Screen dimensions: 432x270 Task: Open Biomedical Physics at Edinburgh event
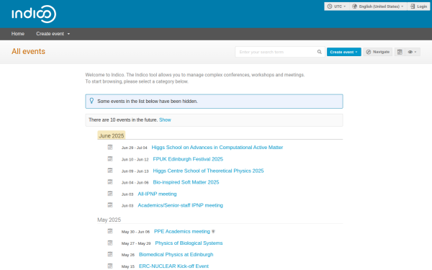point(176,255)
